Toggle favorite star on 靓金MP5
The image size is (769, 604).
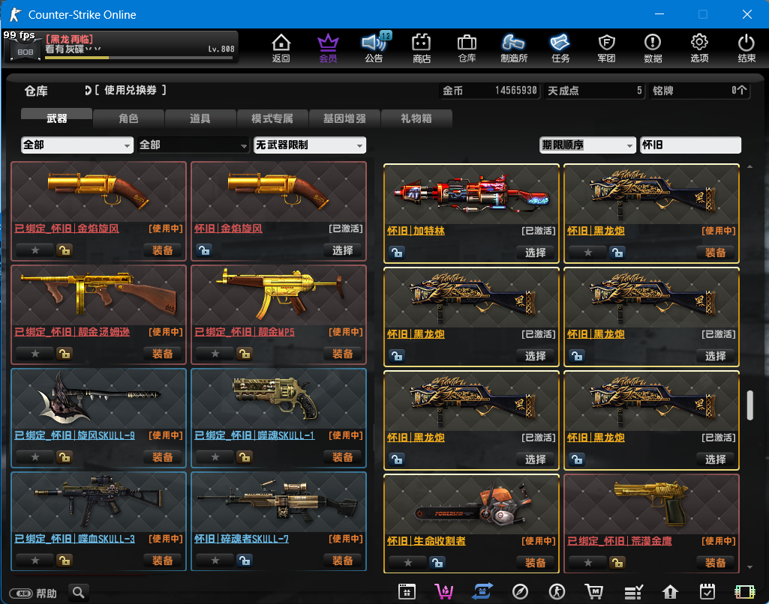[x=215, y=354]
